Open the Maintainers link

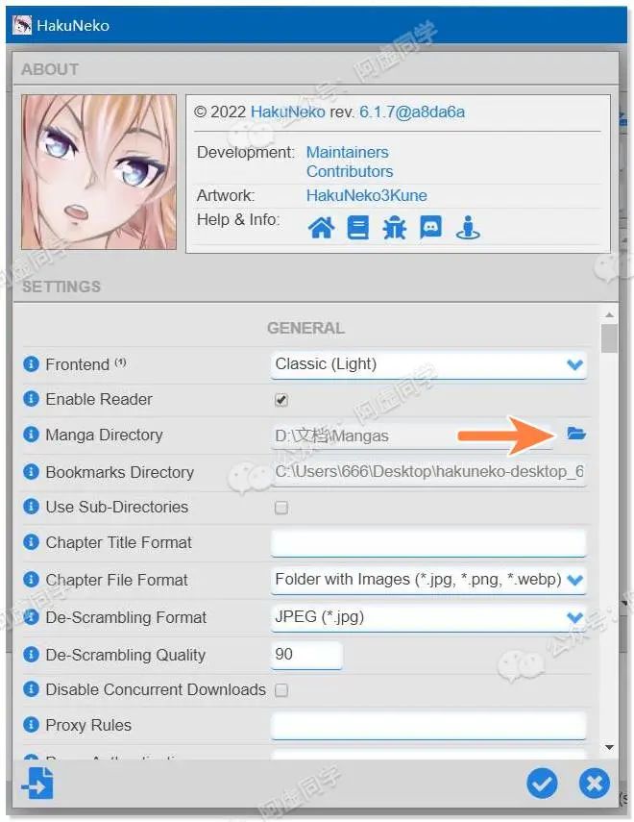348,152
